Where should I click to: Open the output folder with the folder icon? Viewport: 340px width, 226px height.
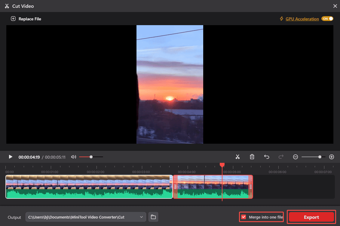tap(153, 217)
